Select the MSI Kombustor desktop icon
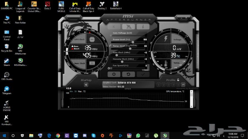The width and height of the screenshot is (248, 139). [7, 120]
